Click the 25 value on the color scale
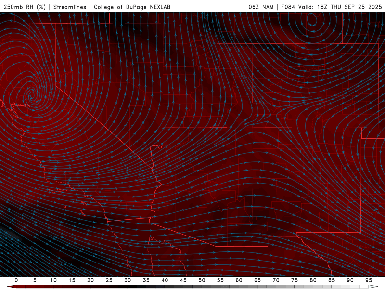The image size is (385, 289). [x=109, y=280]
